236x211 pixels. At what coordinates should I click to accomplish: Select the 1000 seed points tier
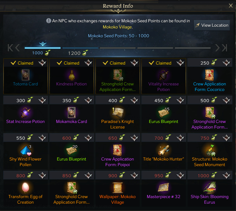[41, 53]
